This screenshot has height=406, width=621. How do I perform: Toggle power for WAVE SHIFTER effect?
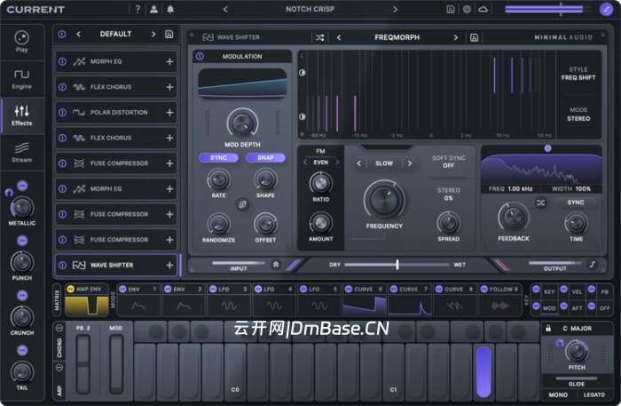click(63, 266)
